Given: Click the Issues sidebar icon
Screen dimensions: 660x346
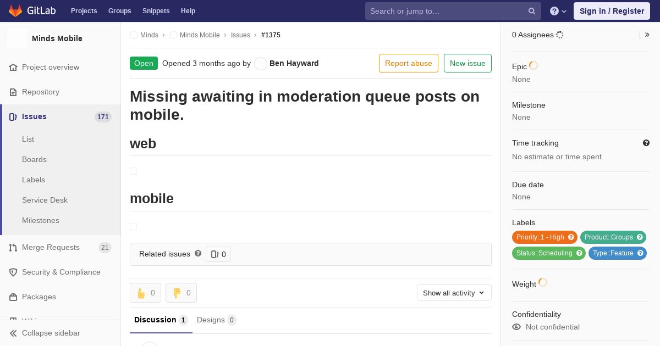Looking at the screenshot, I should [x=13, y=116].
